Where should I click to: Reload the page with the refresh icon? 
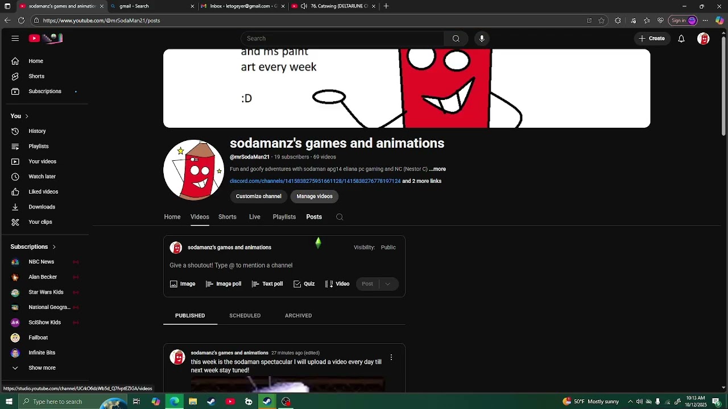pyautogui.click(x=21, y=20)
